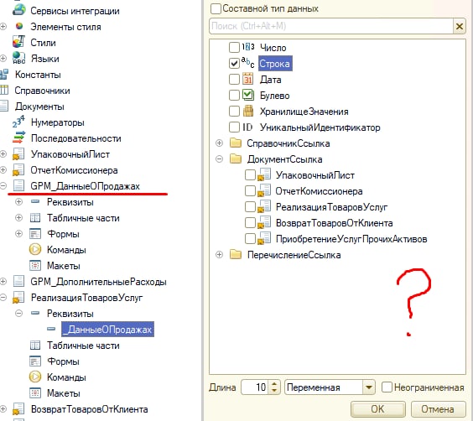Click the Команды icon under РеализацияТоваровУслуг
This screenshot has height=421, width=473.
(35, 377)
